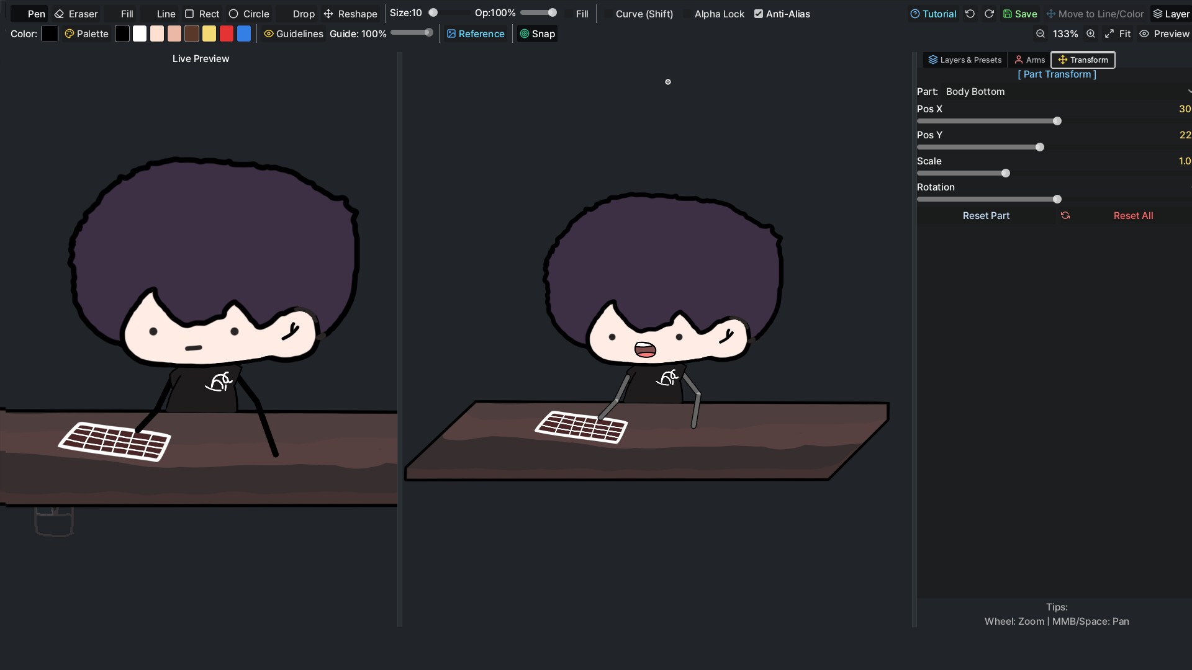The height and width of the screenshot is (670, 1192).
Task: Select the Line tool
Action: pos(159,14)
